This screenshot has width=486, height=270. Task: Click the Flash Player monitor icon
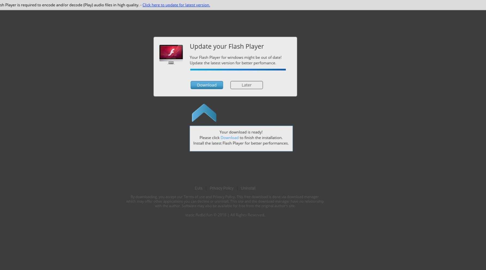coord(171,54)
